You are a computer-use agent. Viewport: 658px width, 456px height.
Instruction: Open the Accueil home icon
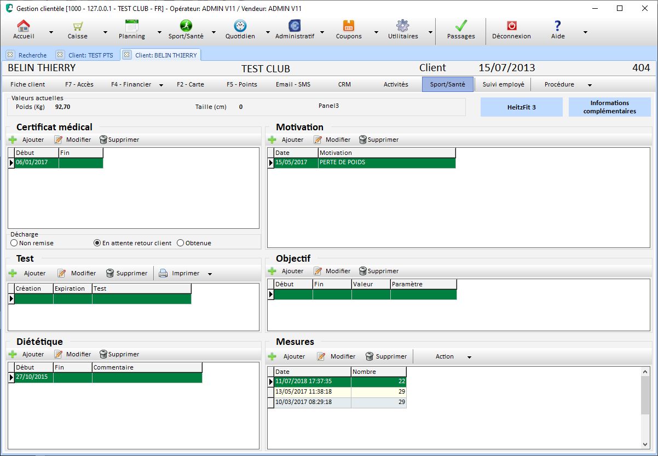tap(24, 26)
